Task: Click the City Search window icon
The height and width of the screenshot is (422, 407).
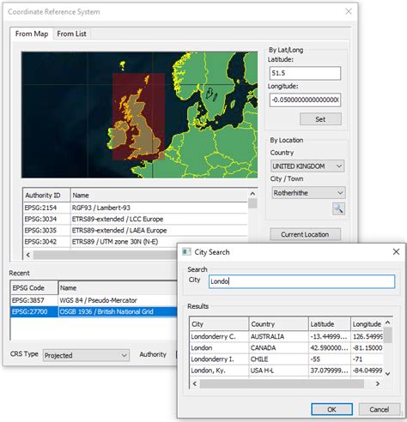Action: pos(186,252)
